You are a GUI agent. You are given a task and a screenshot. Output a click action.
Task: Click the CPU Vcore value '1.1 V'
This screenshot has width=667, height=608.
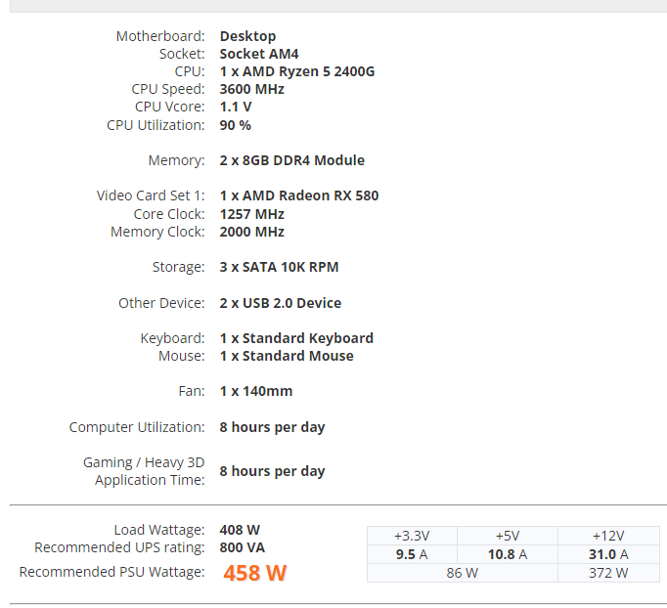tap(236, 107)
